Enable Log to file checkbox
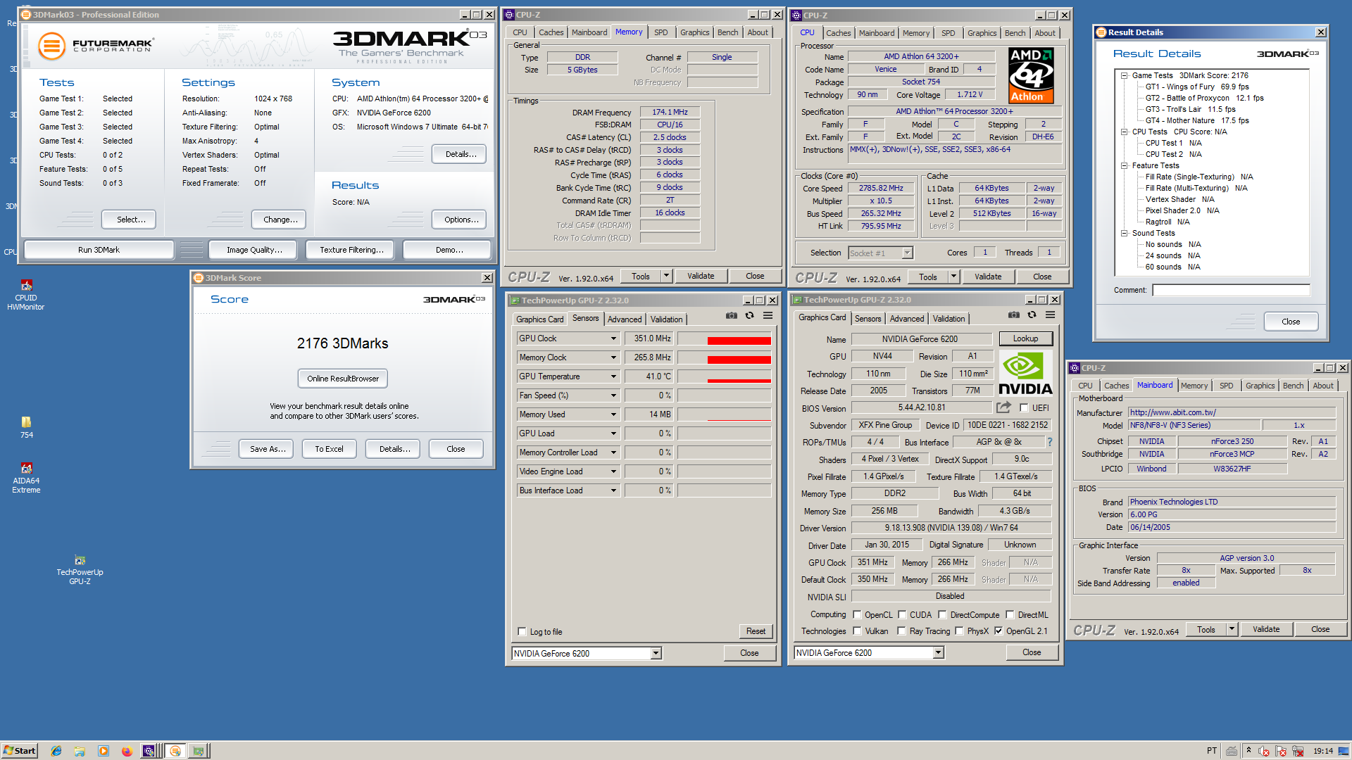1352x760 pixels. coord(522,631)
